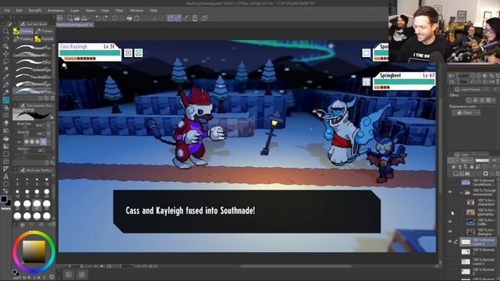
Task: Open the Edit menu
Action: click(x=19, y=10)
